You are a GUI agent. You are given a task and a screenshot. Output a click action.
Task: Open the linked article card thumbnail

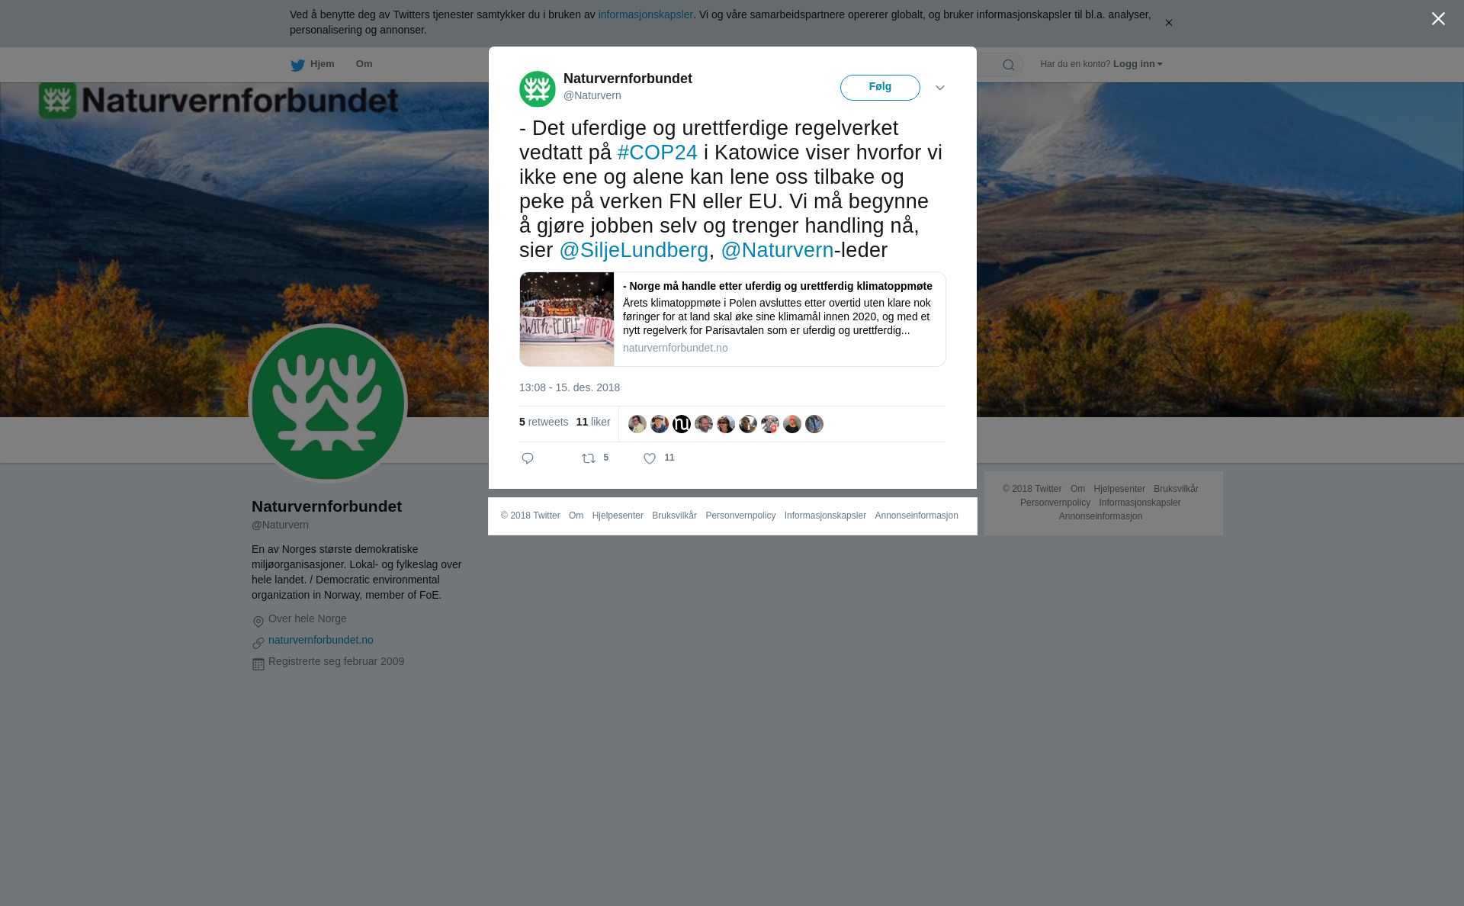[567, 319]
